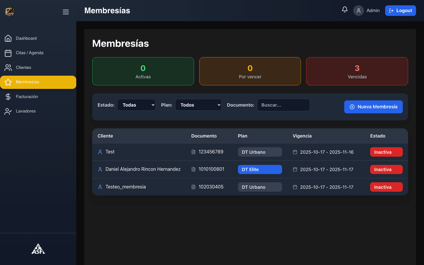Click the Clientes people icon
The height and width of the screenshot is (265, 424).
pos(8,67)
